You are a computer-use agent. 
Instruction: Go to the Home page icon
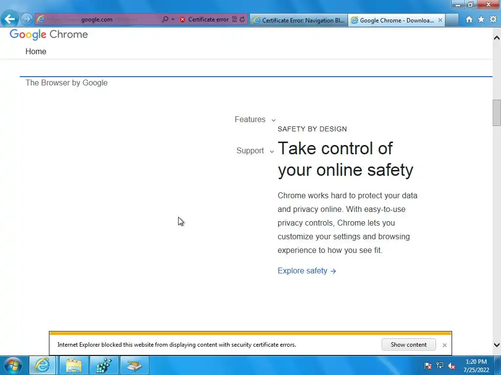(469, 20)
